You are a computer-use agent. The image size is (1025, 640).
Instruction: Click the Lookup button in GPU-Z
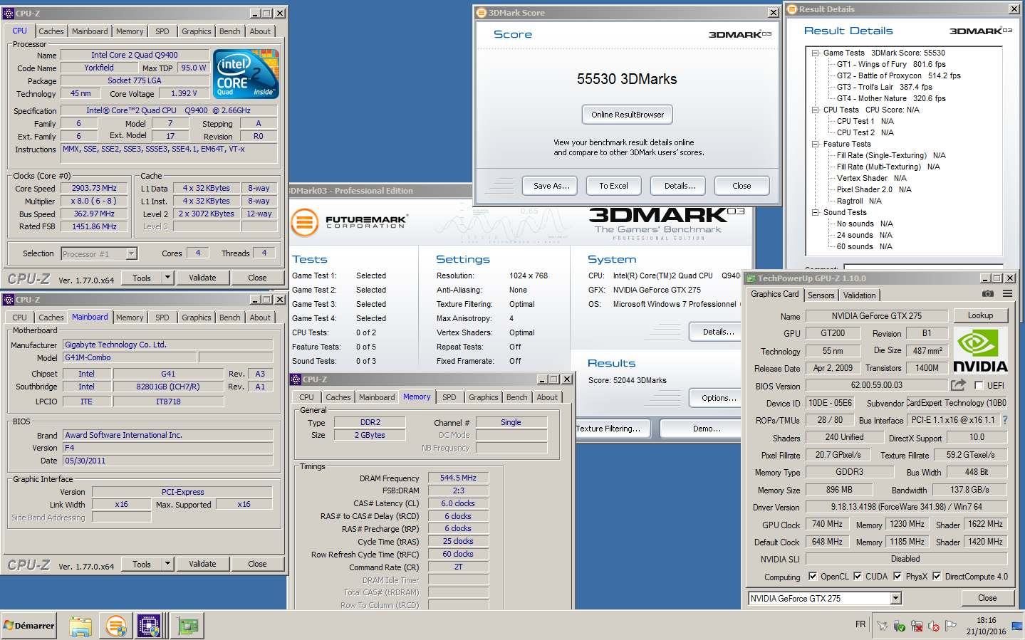(x=980, y=315)
